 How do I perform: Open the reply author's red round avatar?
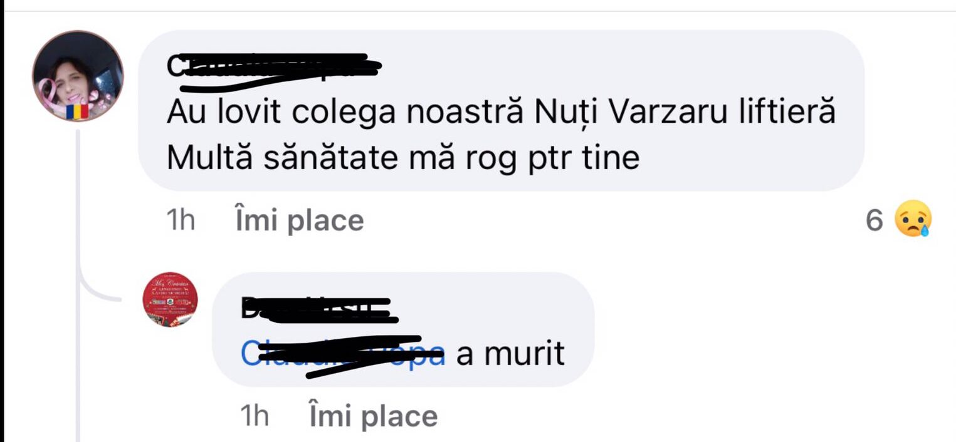171,299
